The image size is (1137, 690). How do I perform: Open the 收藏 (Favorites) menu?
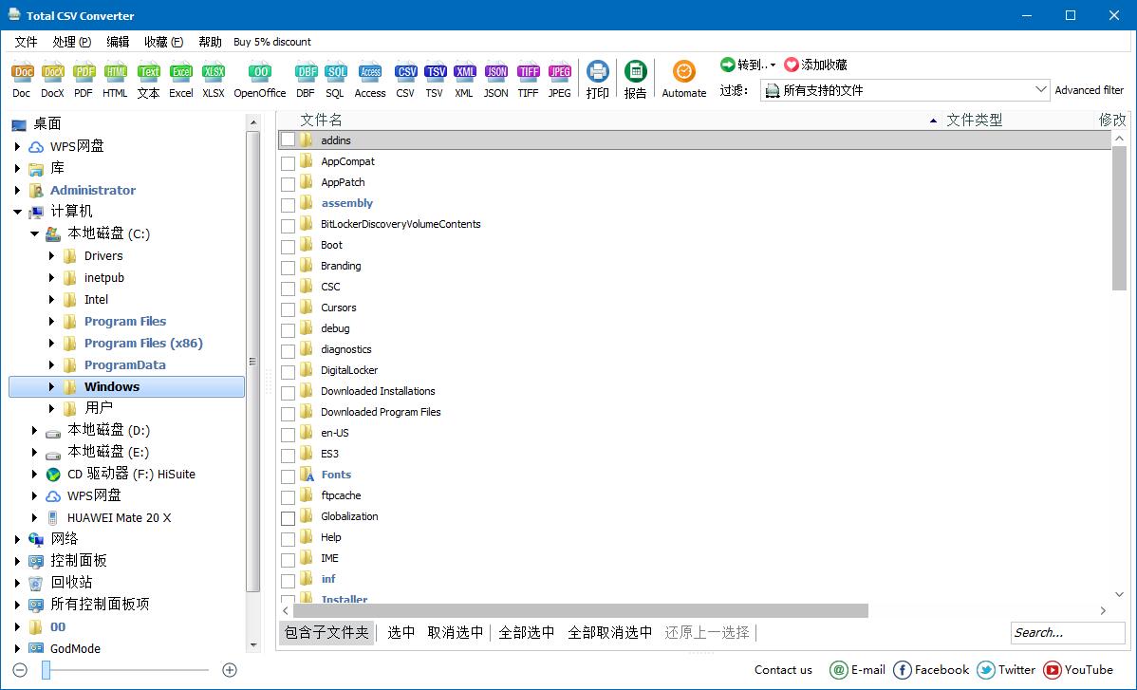click(x=163, y=42)
